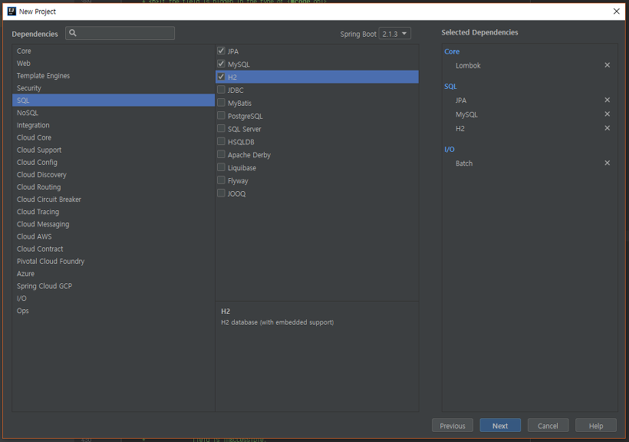Viewport: 629px width, 442px height.
Task: Enable the MyBatis dependency checkbox
Action: 221,102
